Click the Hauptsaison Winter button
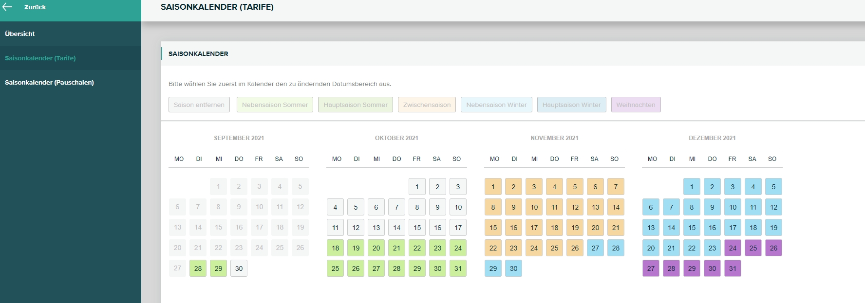Screen dimensions: 865x303 pyautogui.click(x=571, y=105)
